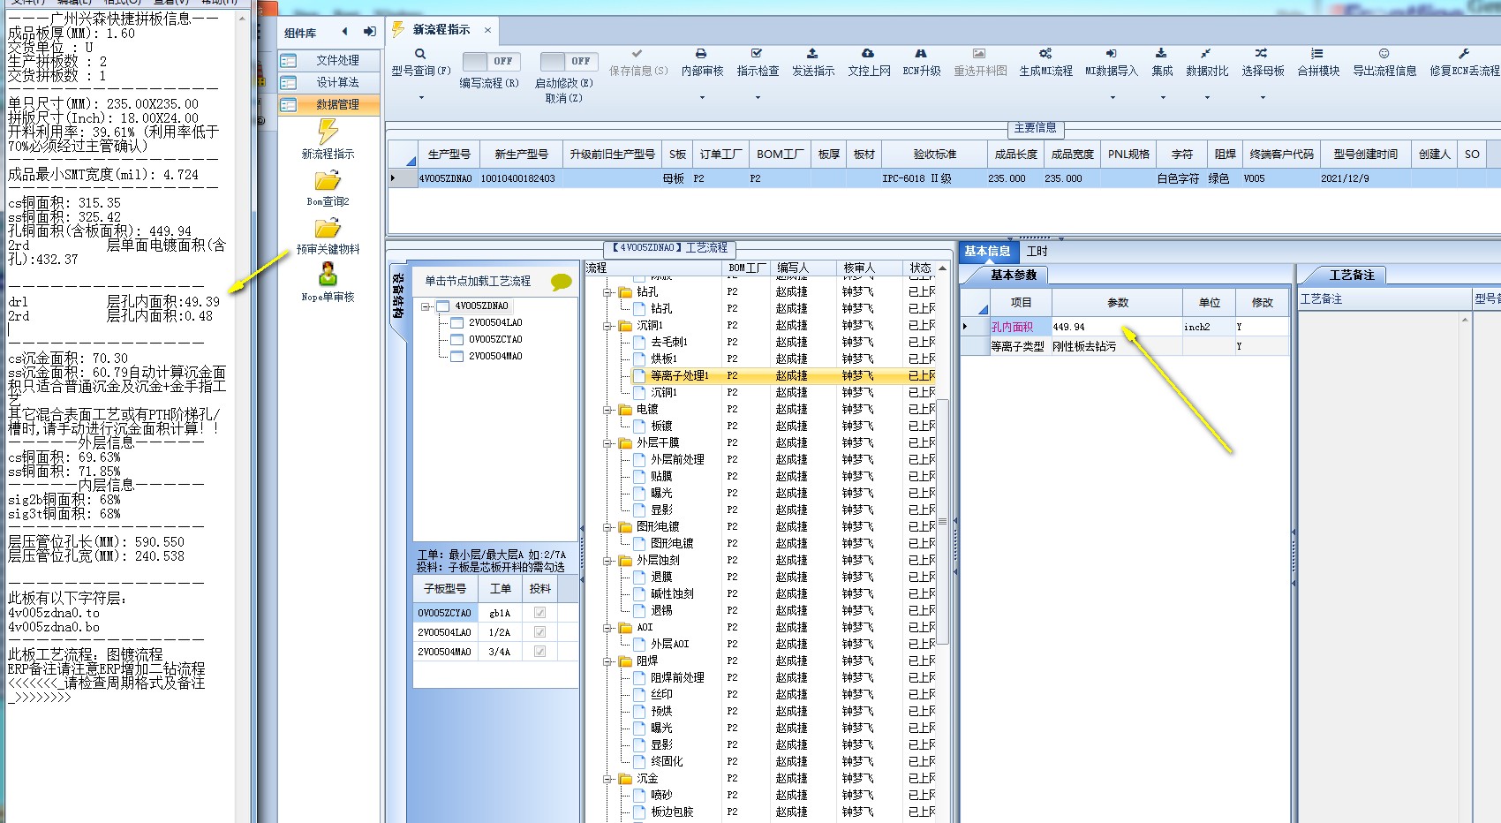Click the 导出流程信息 smiley icon
Image resolution: width=1501 pixels, height=823 pixels.
tap(1384, 54)
